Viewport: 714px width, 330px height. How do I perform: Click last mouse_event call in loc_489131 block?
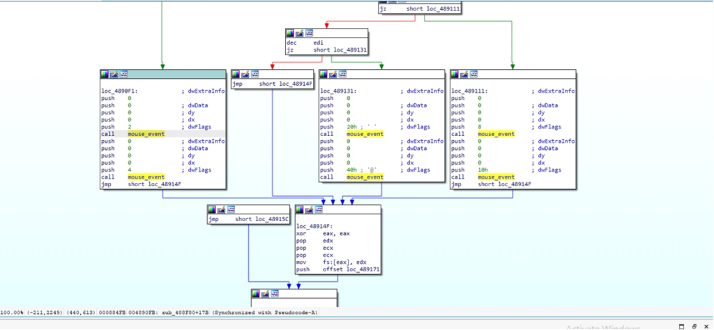tap(365, 177)
